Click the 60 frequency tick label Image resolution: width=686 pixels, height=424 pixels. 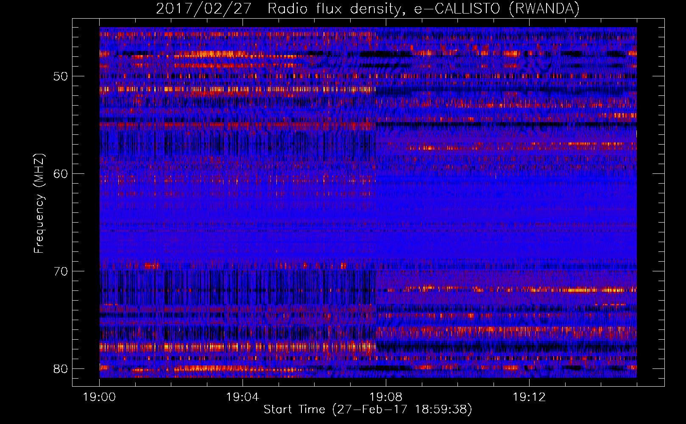[x=61, y=174]
